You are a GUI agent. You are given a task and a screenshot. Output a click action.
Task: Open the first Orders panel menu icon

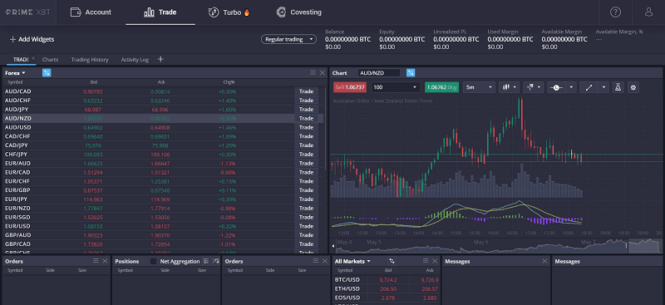96,261
